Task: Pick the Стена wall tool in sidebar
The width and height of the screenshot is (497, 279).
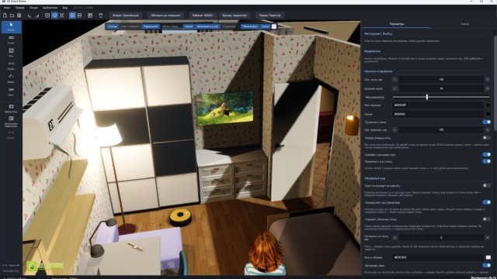Action: click(x=11, y=40)
